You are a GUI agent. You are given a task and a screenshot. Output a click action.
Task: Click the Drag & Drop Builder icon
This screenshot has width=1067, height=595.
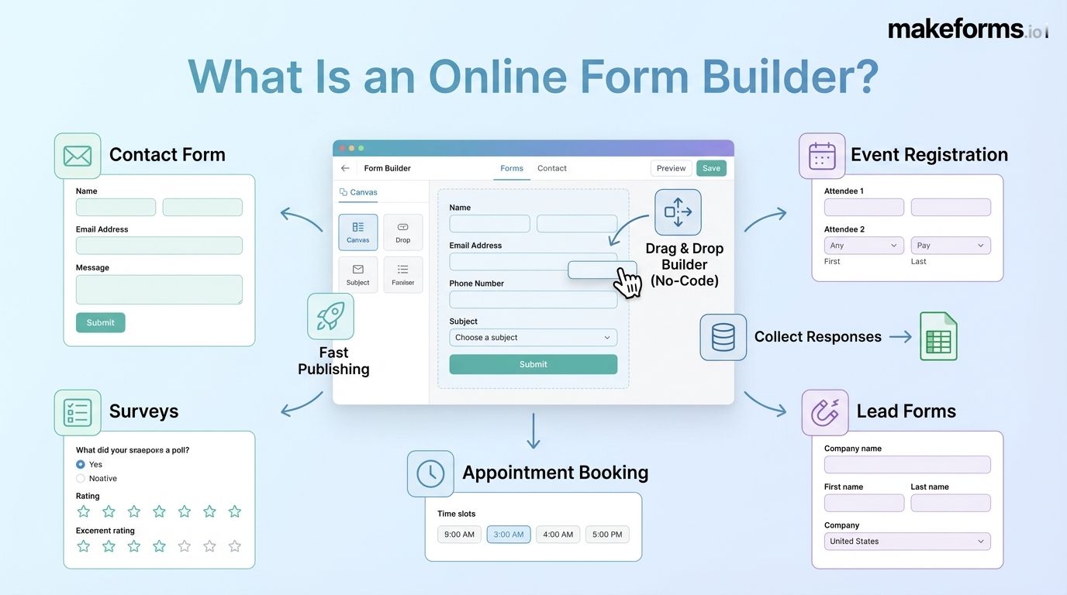(x=677, y=212)
